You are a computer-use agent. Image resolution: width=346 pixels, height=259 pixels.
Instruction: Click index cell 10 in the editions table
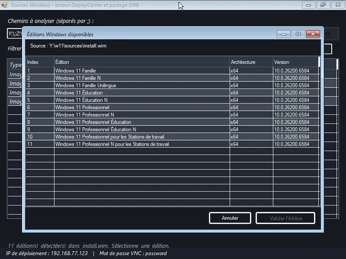(x=40, y=137)
